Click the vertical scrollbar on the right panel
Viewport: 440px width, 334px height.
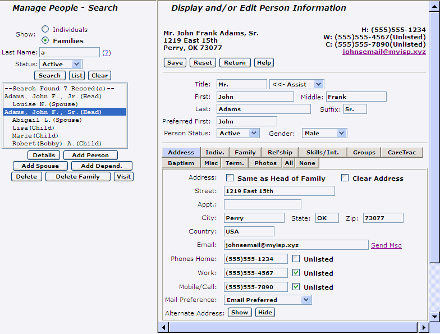pos(434,168)
